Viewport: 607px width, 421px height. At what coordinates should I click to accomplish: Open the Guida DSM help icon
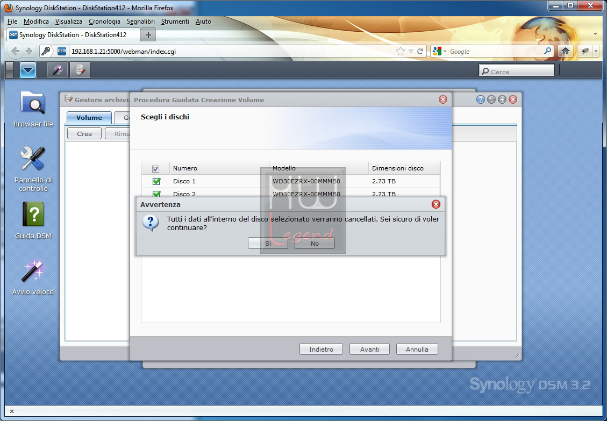(33, 220)
